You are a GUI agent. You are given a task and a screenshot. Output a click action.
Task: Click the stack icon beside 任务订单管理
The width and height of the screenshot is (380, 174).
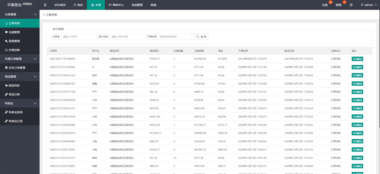tap(6, 68)
